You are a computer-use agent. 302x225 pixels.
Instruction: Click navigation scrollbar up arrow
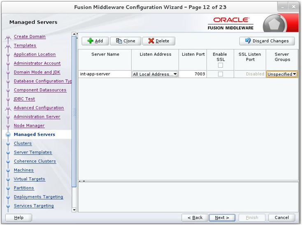click(x=74, y=34)
